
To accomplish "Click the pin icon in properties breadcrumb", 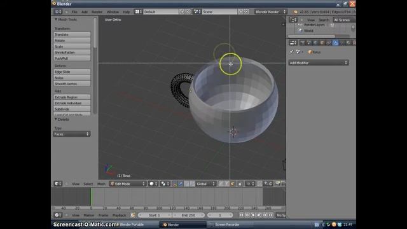I will click(291, 52).
